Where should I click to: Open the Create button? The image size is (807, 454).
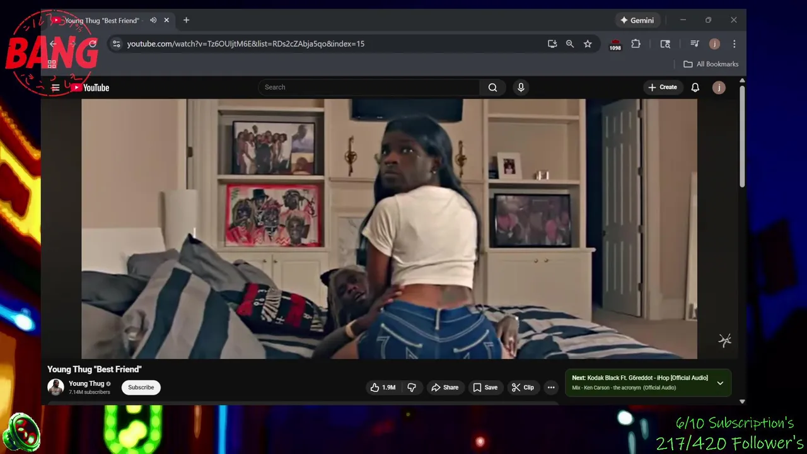coord(662,87)
